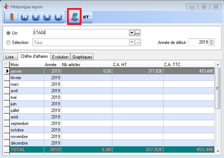
Task: Jump to the last record
Action: 58,17
